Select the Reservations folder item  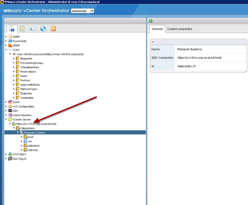click(x=28, y=72)
